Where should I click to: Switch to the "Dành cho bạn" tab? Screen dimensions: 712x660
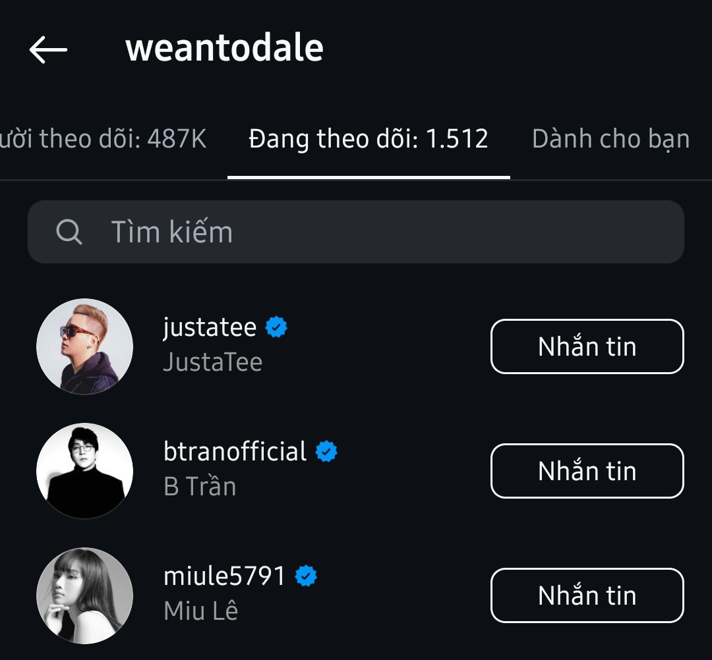610,139
